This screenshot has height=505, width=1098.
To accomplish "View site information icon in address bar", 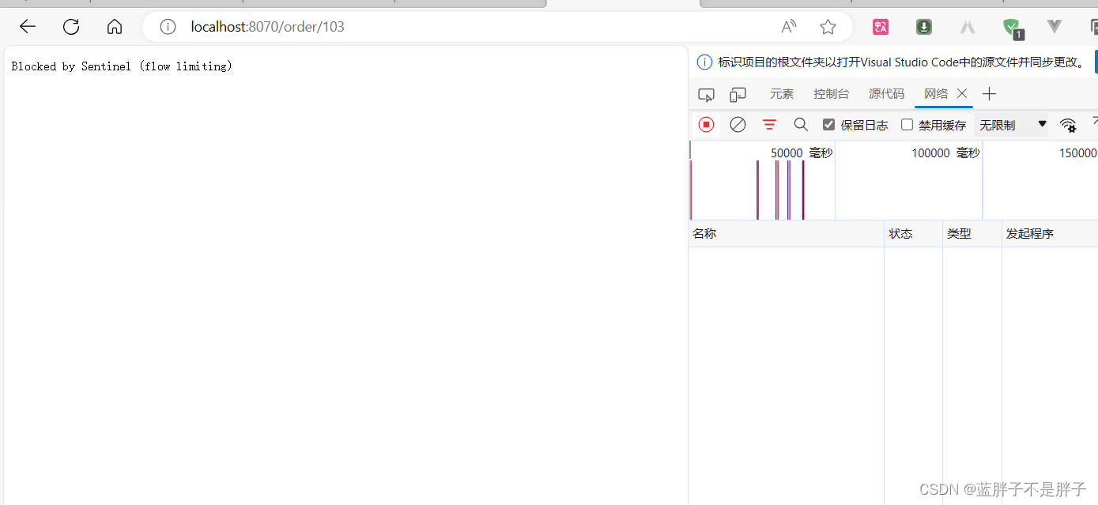I will (x=168, y=27).
